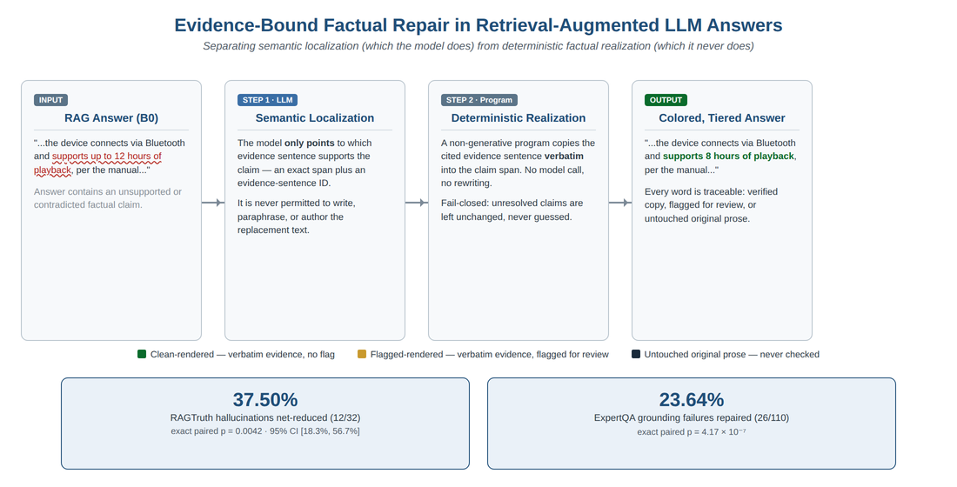The image size is (957, 487).
Task: Click the 37.50% RAGTruth statistic
Action: [264, 400]
